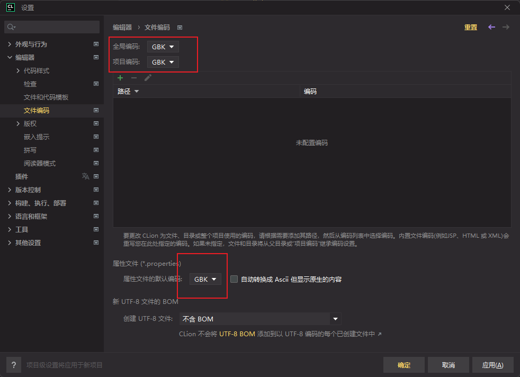Click the 路径 column sort arrow
This screenshot has width=520, height=377.
coord(136,91)
